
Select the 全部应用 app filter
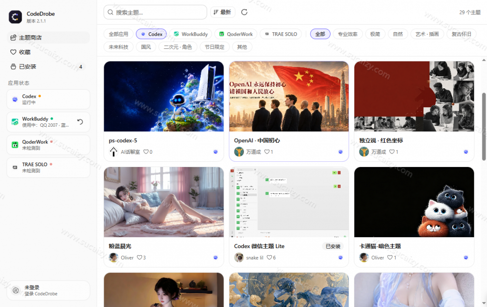click(x=118, y=34)
